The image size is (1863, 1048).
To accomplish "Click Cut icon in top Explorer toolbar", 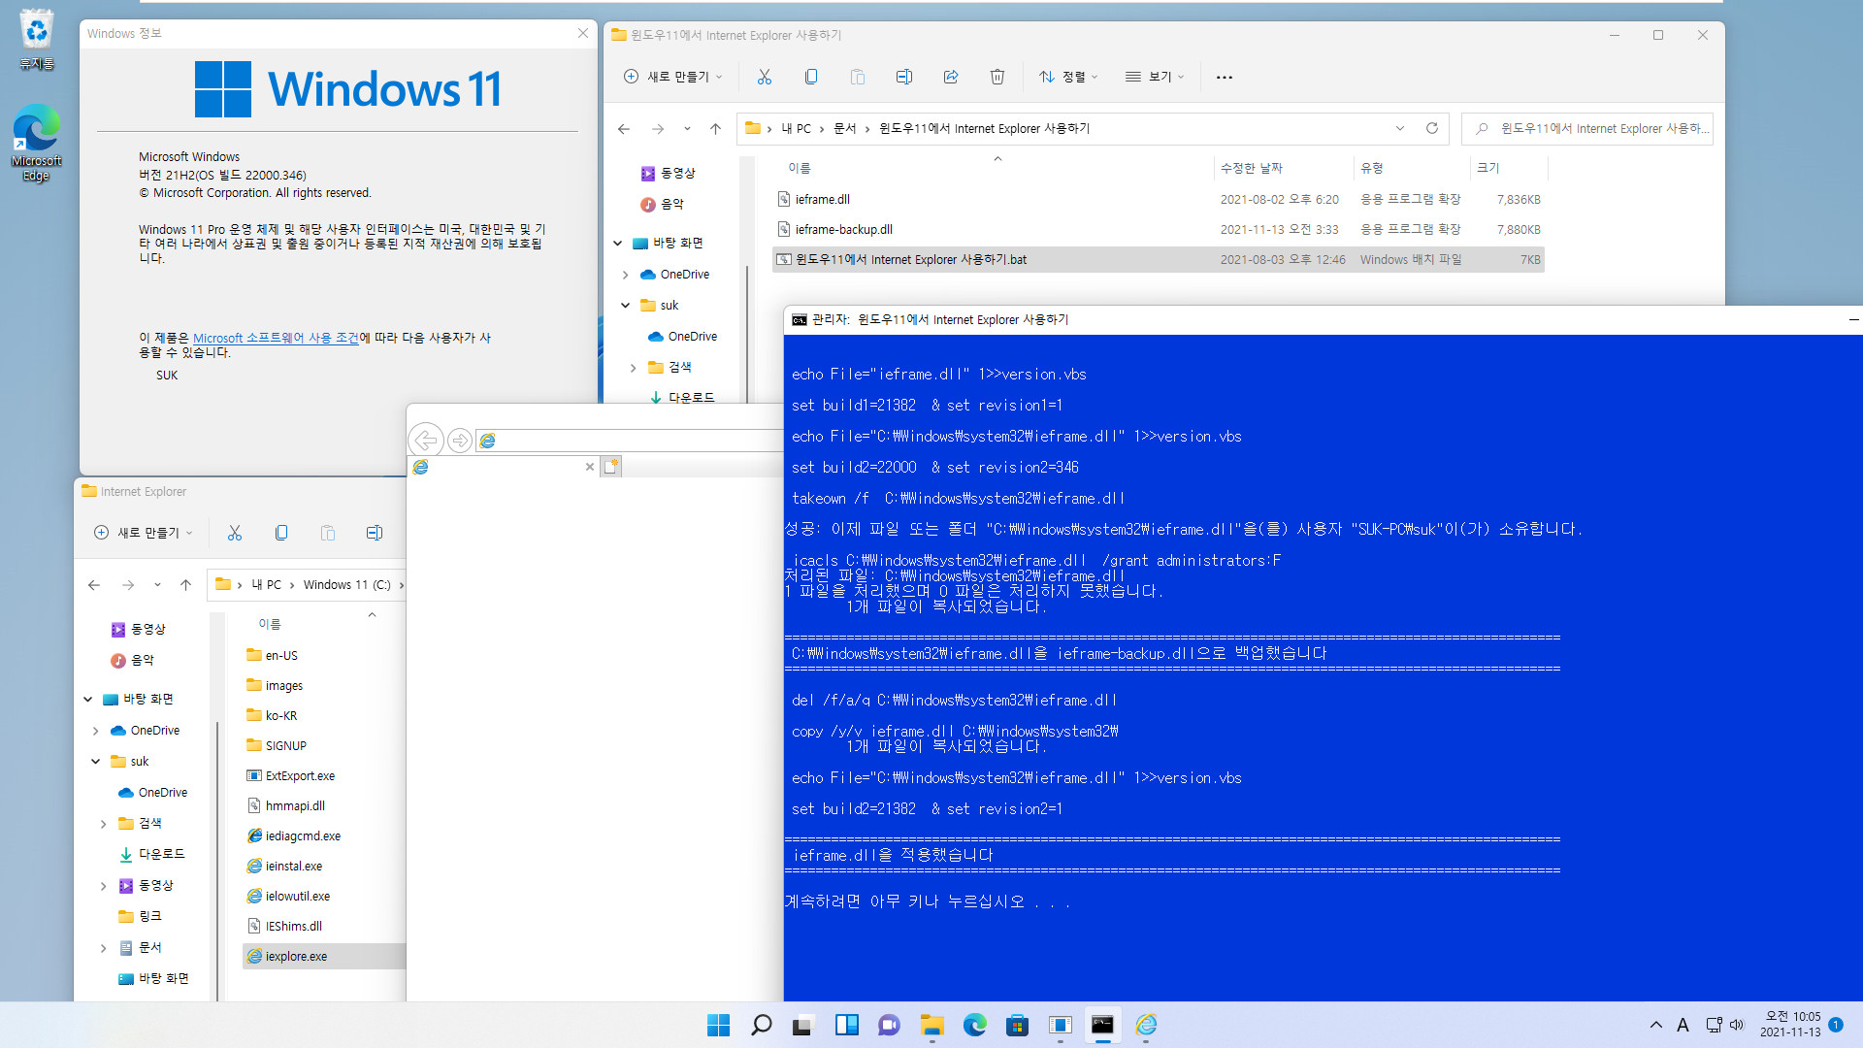I will 765,77.
